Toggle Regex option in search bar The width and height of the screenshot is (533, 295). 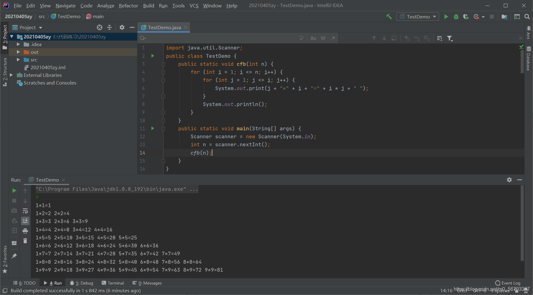(333, 38)
